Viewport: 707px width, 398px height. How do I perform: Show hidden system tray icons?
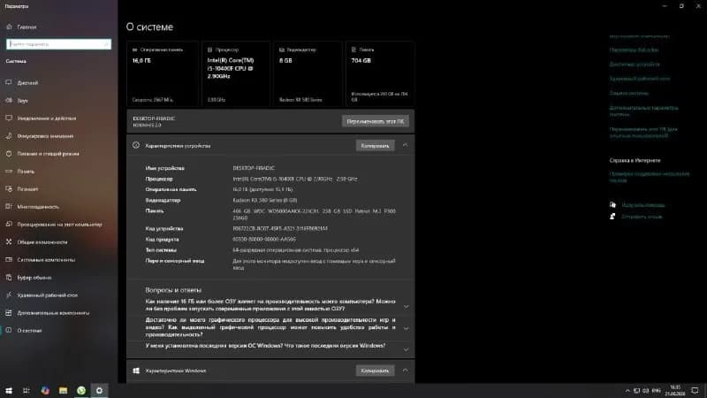[x=627, y=391]
